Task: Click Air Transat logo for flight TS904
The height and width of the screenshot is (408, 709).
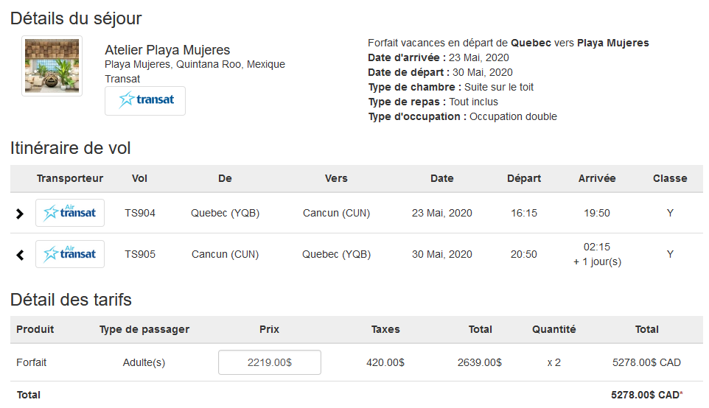Action: (70, 213)
